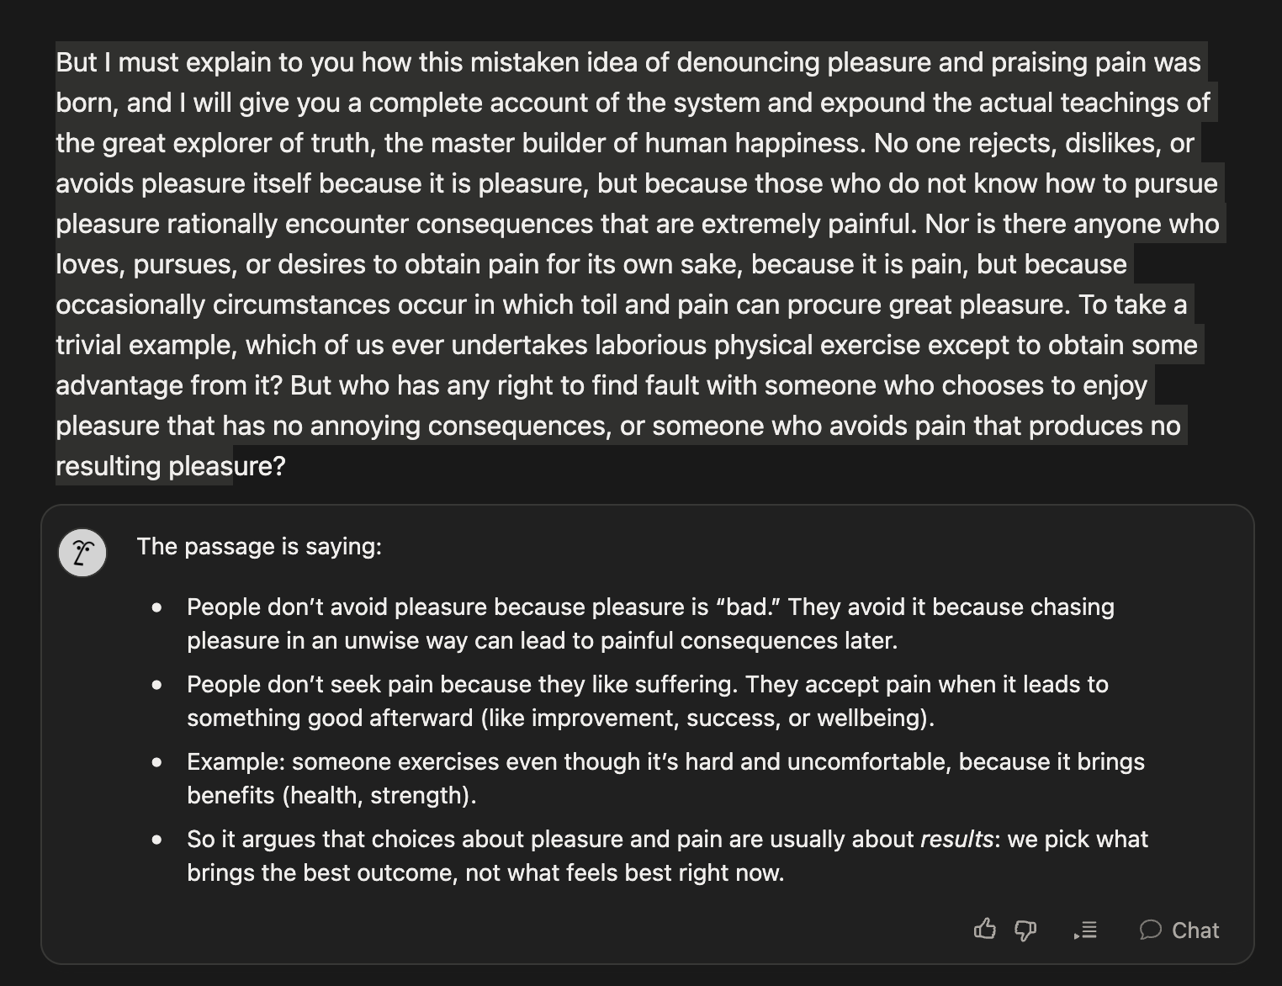Screen dimensions: 1282x986
Task: Click the "The passage is saying:" heading
Action: [259, 546]
